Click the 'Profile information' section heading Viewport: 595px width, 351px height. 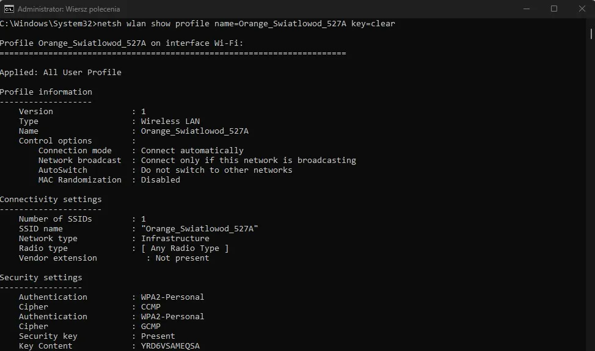click(46, 92)
